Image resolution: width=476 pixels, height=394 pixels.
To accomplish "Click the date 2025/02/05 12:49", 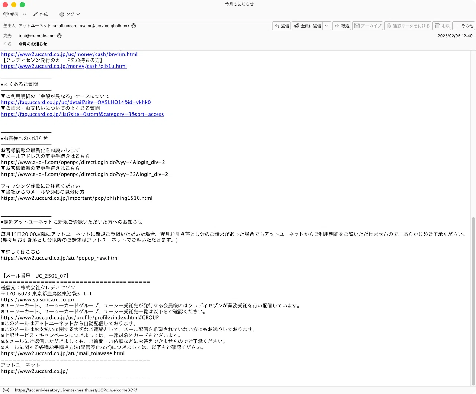I will tap(455, 36).
